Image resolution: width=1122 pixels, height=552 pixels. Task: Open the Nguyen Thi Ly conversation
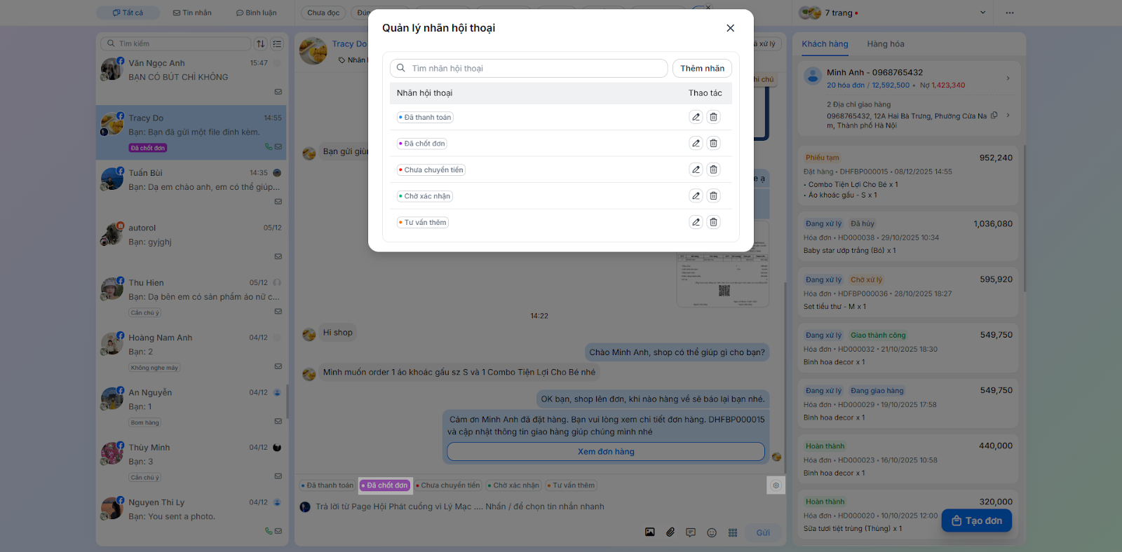pos(191,516)
